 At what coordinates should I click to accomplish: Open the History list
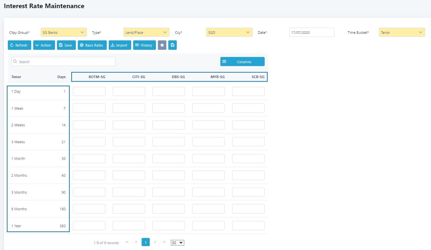tap(145, 45)
